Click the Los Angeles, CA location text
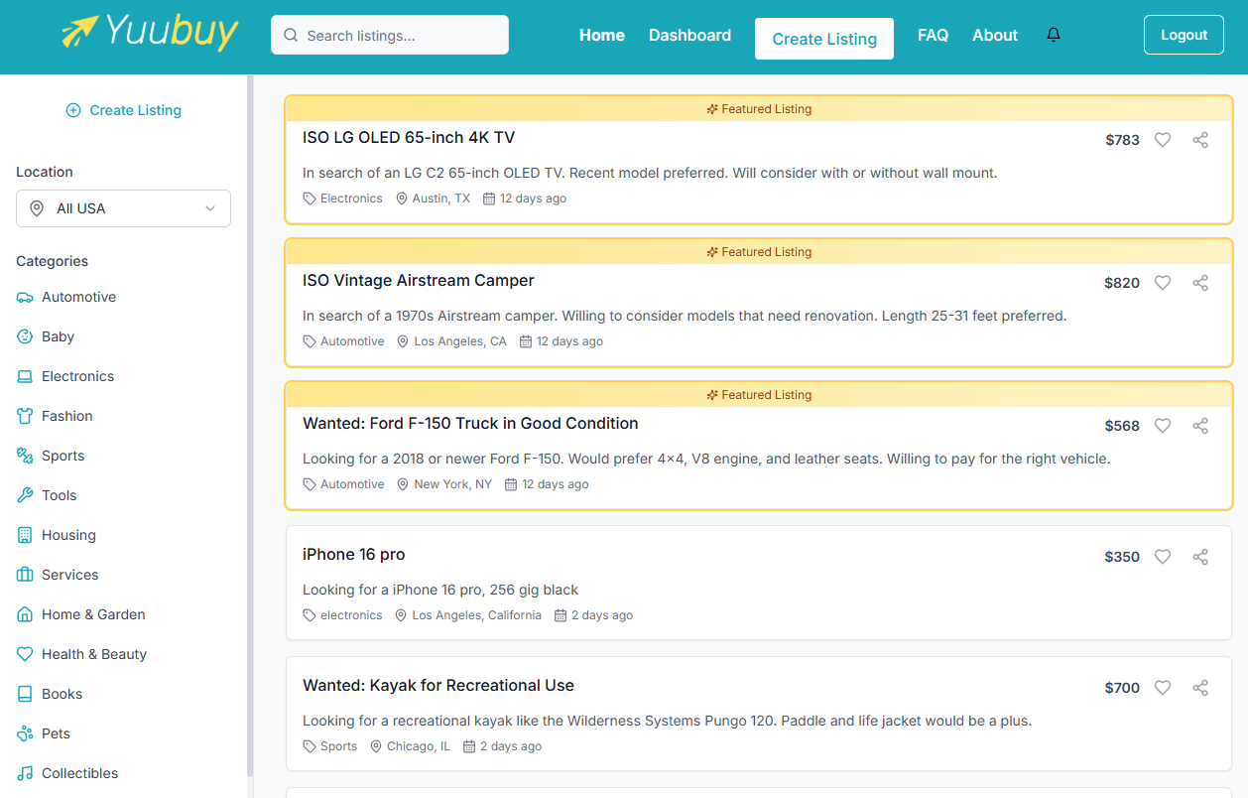Screen dimensions: 1248x798 click(460, 341)
